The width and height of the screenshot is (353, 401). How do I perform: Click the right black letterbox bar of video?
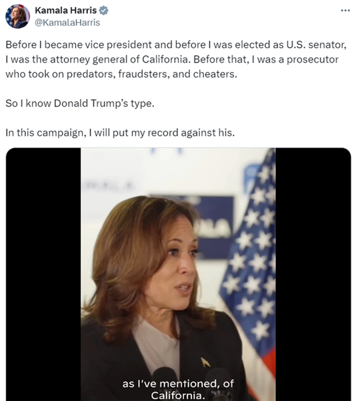(313, 274)
